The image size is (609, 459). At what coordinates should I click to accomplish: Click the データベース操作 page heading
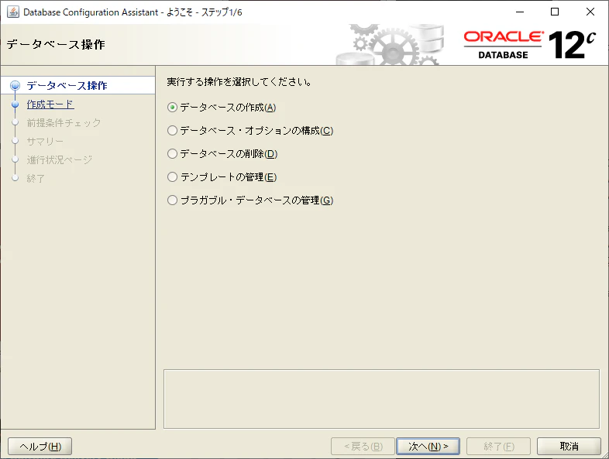pyautogui.click(x=56, y=45)
